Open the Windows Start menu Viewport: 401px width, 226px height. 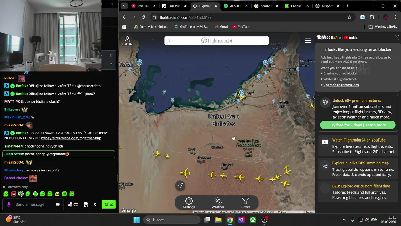click(x=137, y=220)
